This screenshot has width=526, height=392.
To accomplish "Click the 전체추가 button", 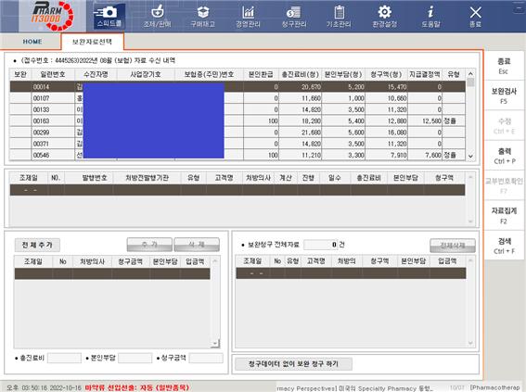I will coord(37,245).
